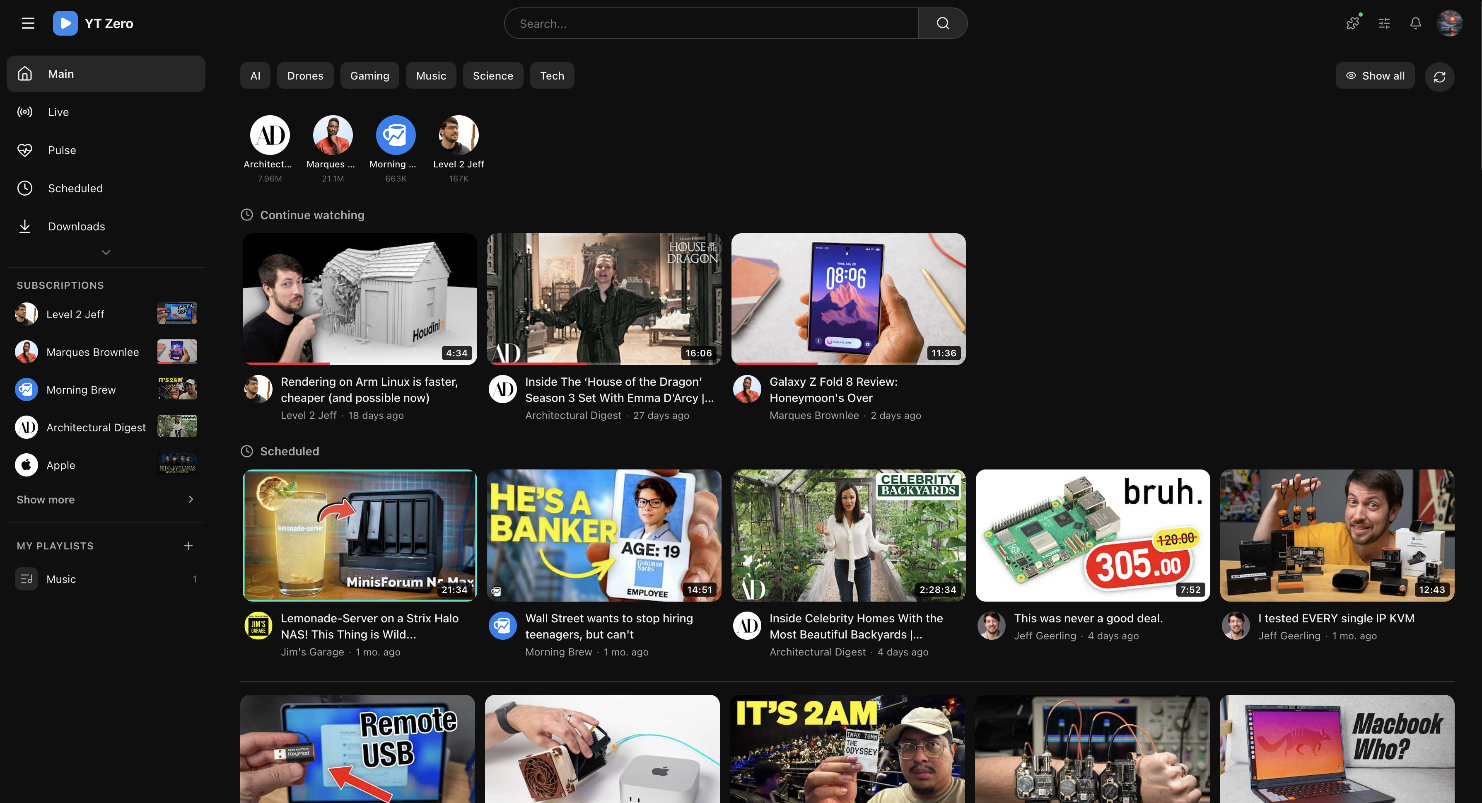This screenshot has height=803, width=1482.
Task: Click the Music playlist icon
Action: (x=27, y=579)
